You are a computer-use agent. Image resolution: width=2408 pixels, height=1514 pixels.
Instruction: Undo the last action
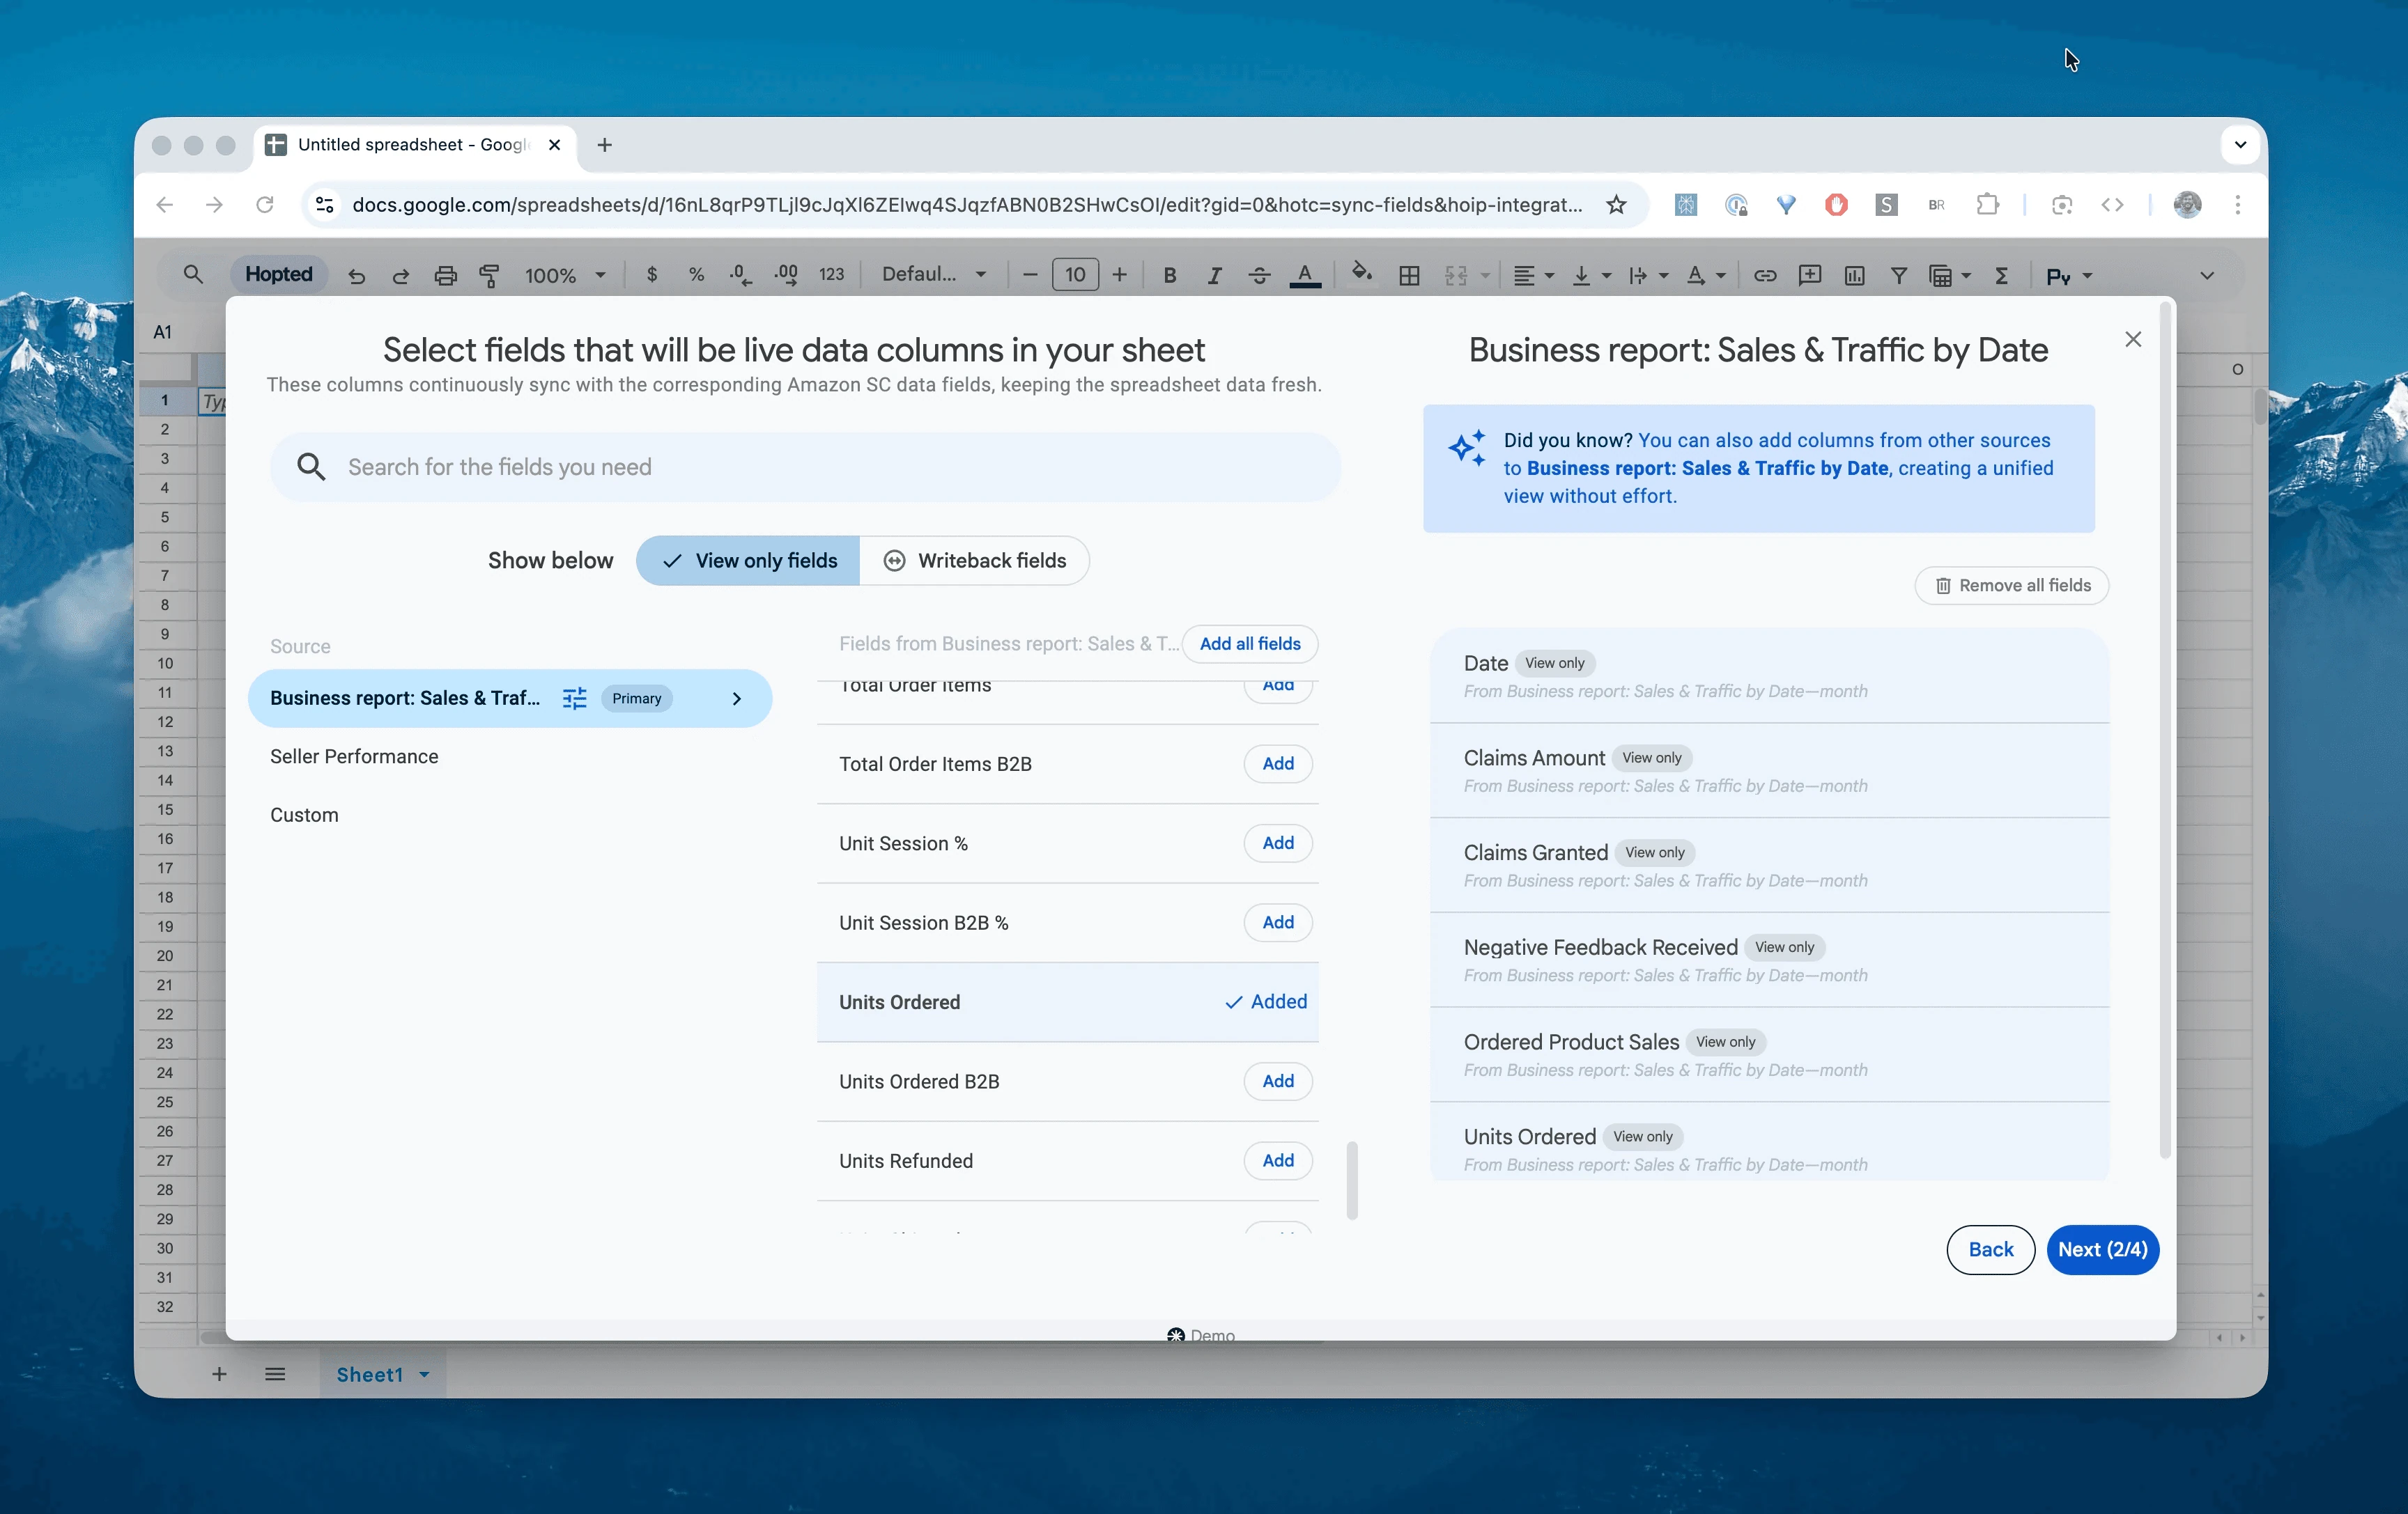[x=357, y=276]
